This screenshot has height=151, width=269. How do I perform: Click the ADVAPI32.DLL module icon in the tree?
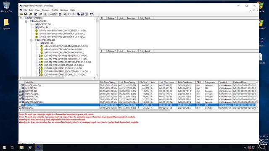[x=32, y=21]
